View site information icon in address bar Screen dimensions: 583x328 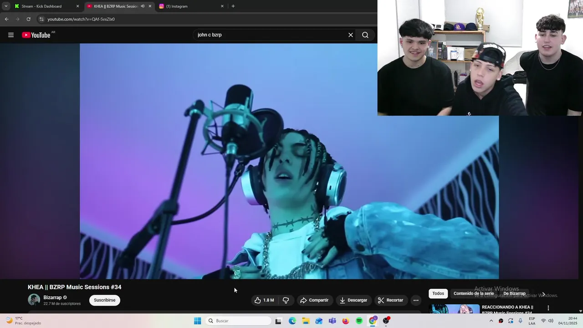[41, 19]
